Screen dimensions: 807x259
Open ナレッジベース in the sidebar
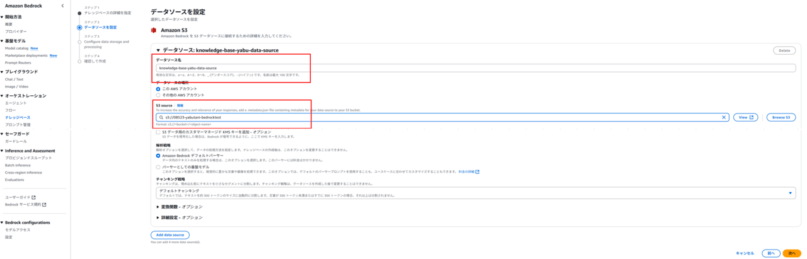point(17,117)
